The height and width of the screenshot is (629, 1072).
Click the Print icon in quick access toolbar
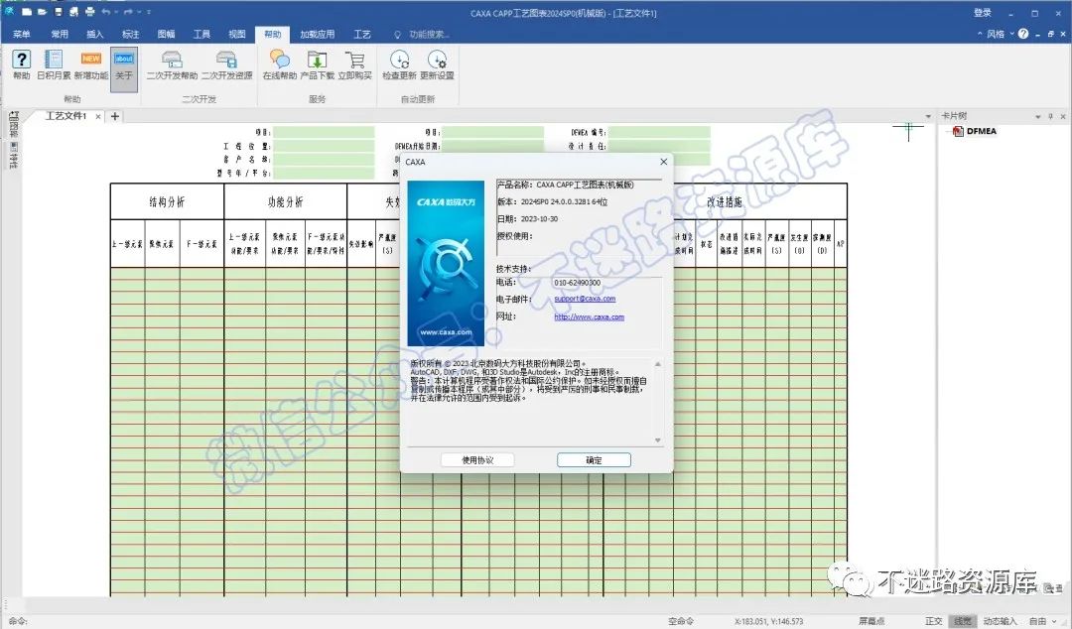point(89,12)
